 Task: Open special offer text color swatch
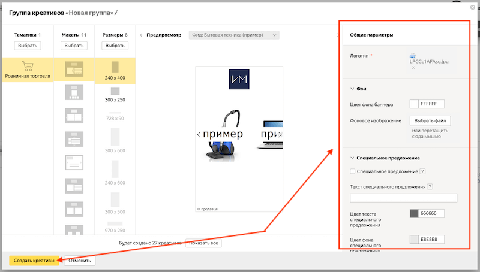pos(414,213)
